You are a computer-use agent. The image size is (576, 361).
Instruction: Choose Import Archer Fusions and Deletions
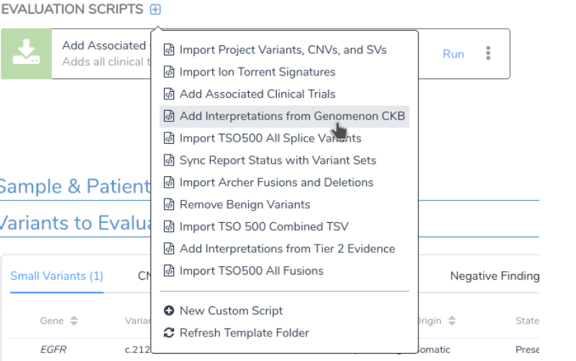pos(276,183)
